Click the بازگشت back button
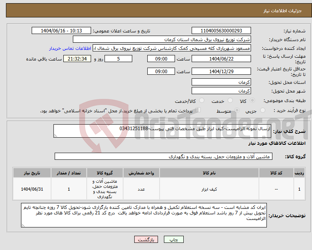312x250 pixels. tap(146, 239)
